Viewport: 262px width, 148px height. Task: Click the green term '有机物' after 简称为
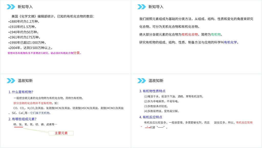click(x=216, y=34)
